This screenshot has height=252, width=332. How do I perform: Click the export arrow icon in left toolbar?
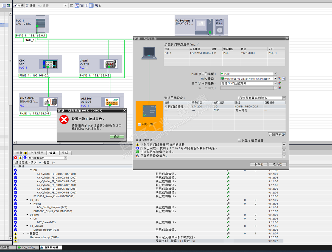pos(9,5)
